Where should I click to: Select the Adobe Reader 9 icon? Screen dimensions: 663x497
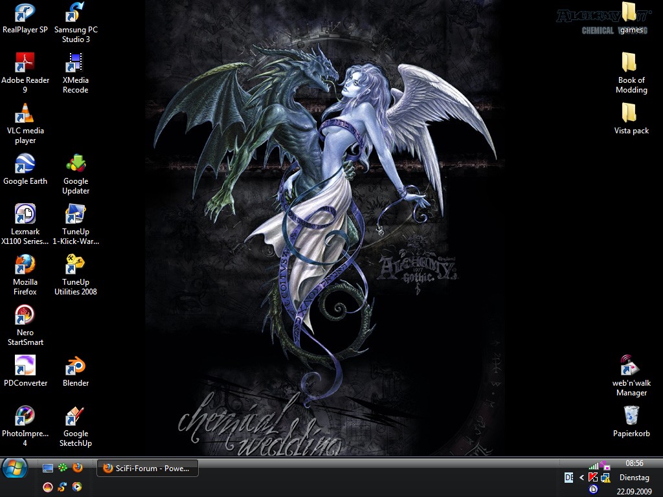[x=25, y=63]
